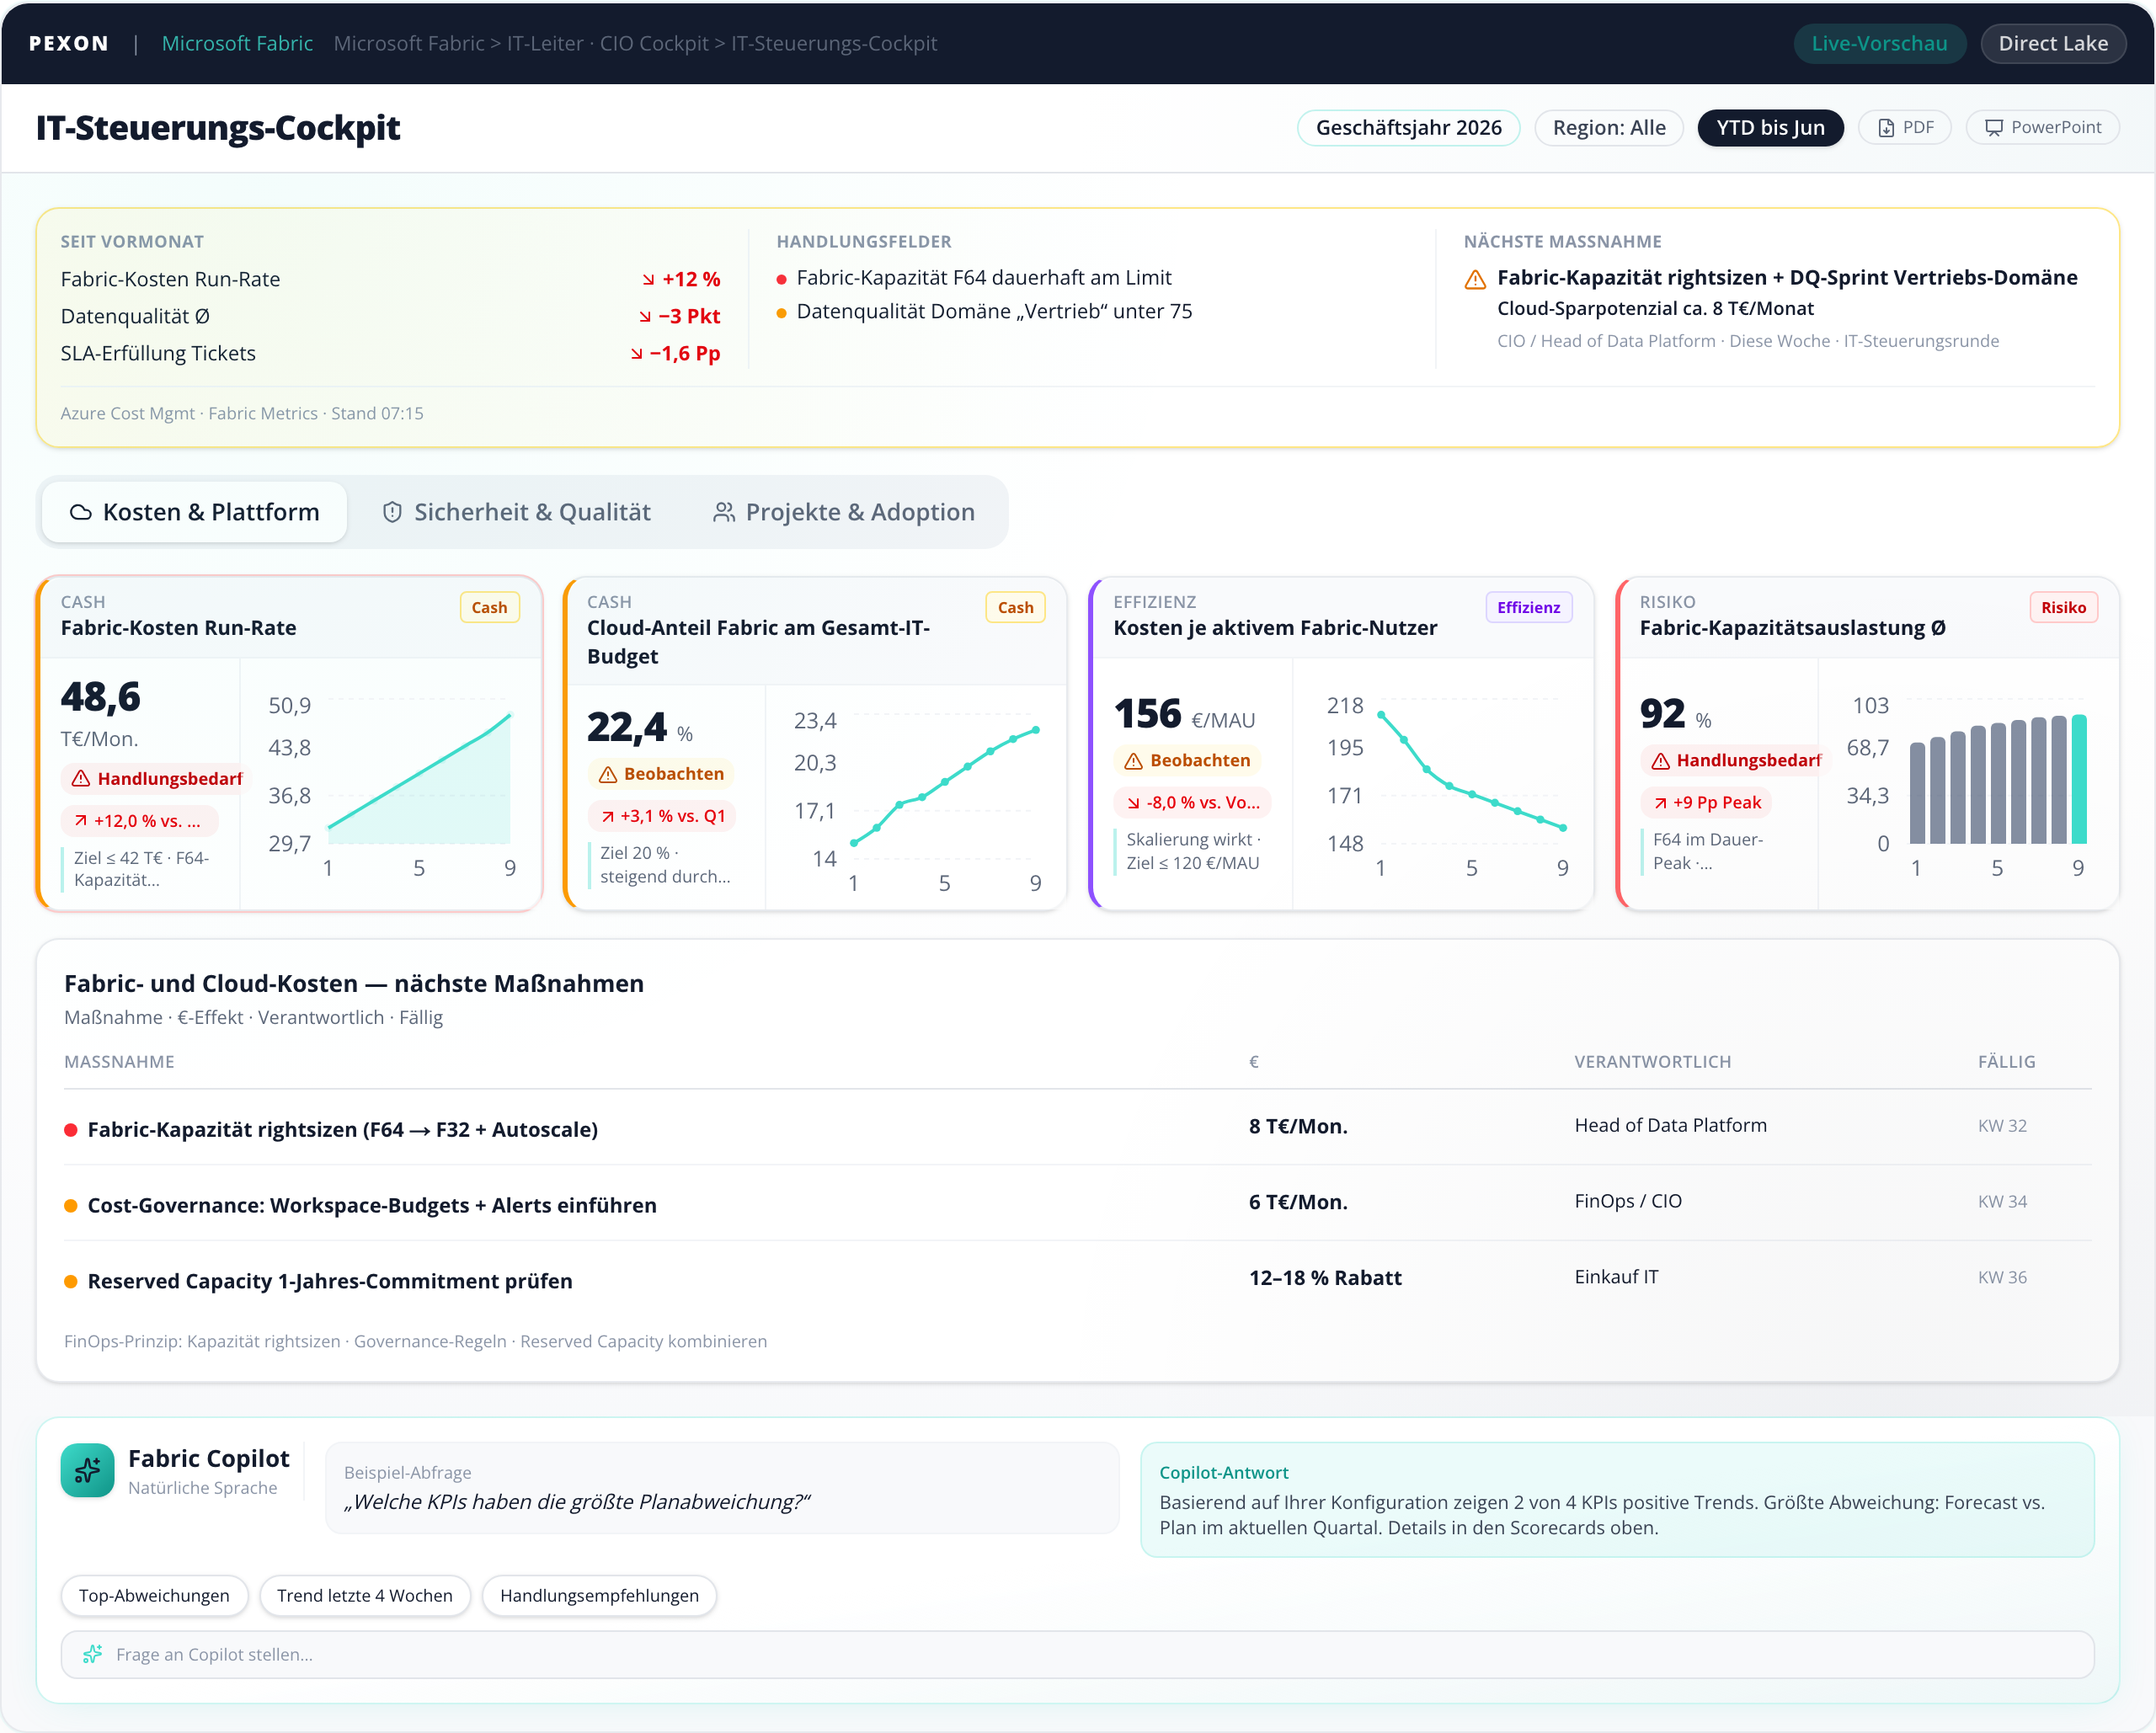2156x1733 pixels.
Task: Click warning icon in Cloud-Anteil Beobachten badge
Action: coord(608,774)
